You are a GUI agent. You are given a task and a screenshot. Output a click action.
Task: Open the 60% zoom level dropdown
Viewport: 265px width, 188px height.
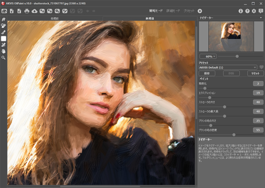click(208, 56)
